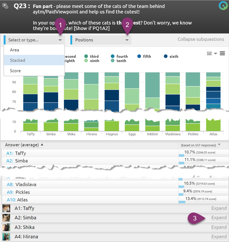Toggle the fifth legend series

point(144,56)
